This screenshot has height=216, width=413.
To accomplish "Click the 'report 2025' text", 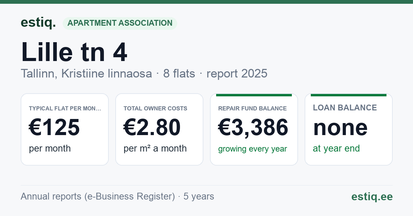I will [237, 74].
